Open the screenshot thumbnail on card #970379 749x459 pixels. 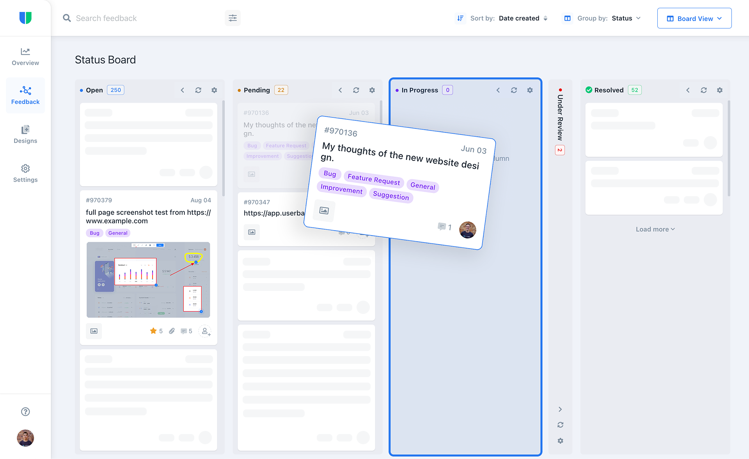coord(148,280)
